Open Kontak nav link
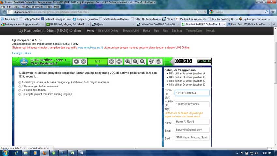Screen dimensions: 277x156 [210, 31]
